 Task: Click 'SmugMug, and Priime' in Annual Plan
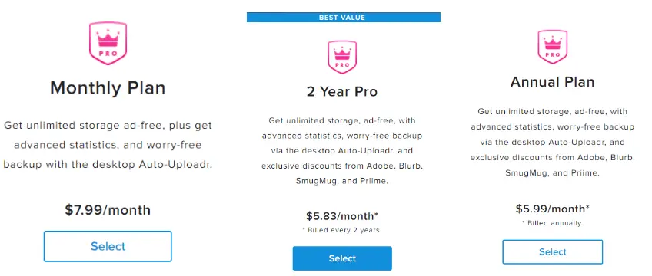[553, 172]
